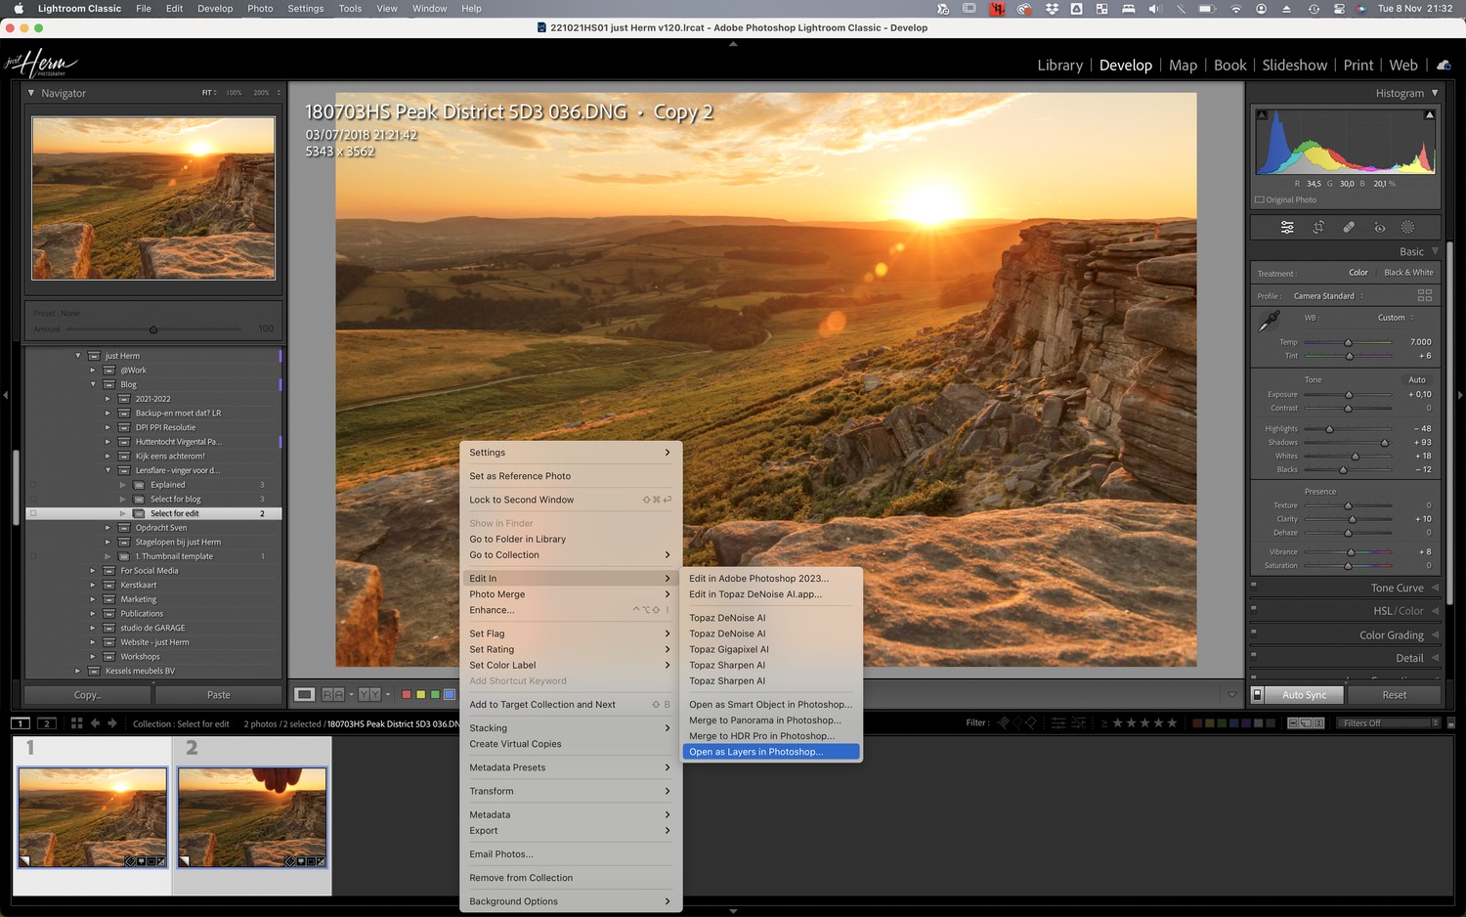Choose Open as Layers in Photoshop
Image resolution: width=1466 pixels, height=917 pixels.
click(x=755, y=752)
